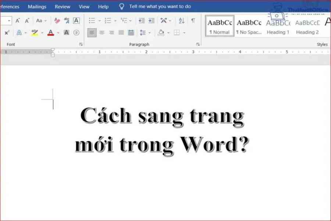
Task: Open Font dialog launcher
Action: click(81, 44)
